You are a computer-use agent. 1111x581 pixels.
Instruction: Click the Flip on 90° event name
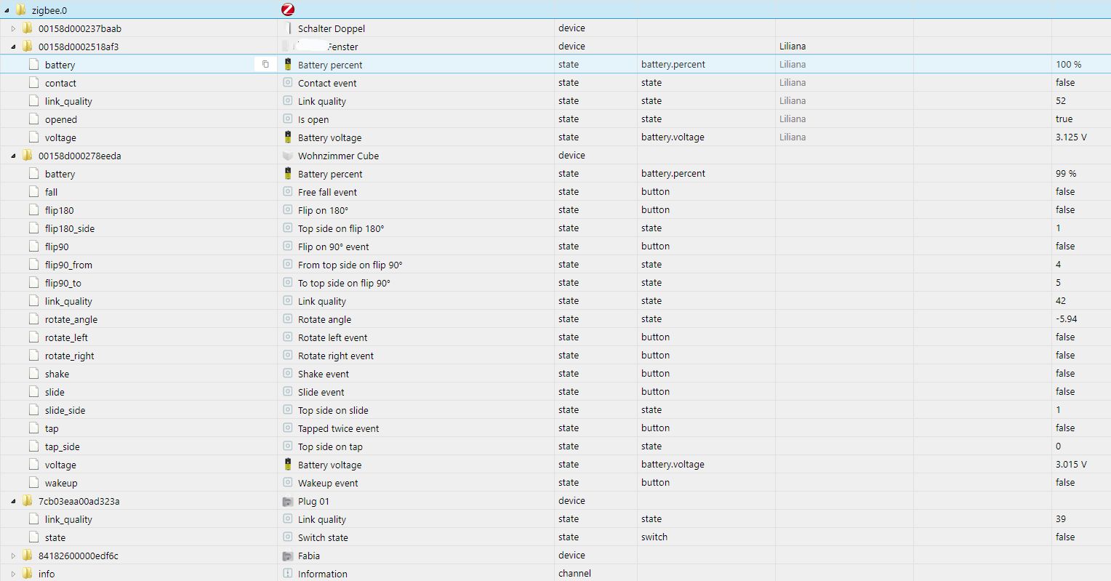pos(333,247)
